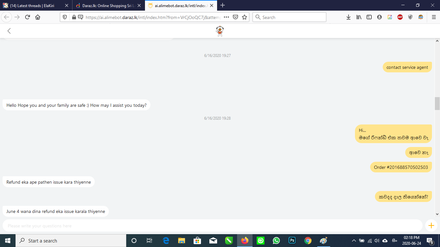Go back using the browser Back arrow

(6, 17)
